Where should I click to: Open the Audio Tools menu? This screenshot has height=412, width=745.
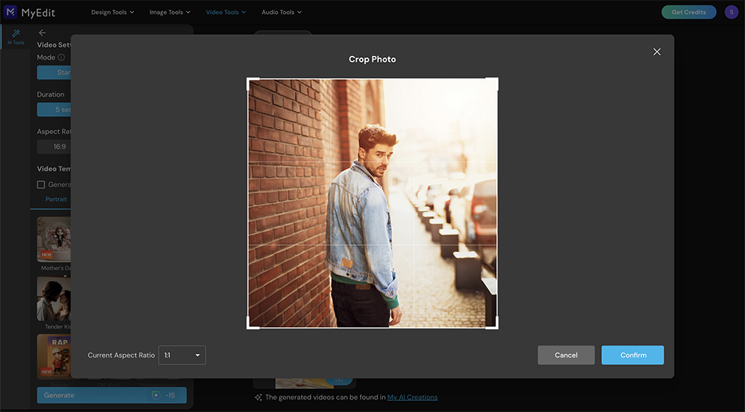[282, 13]
